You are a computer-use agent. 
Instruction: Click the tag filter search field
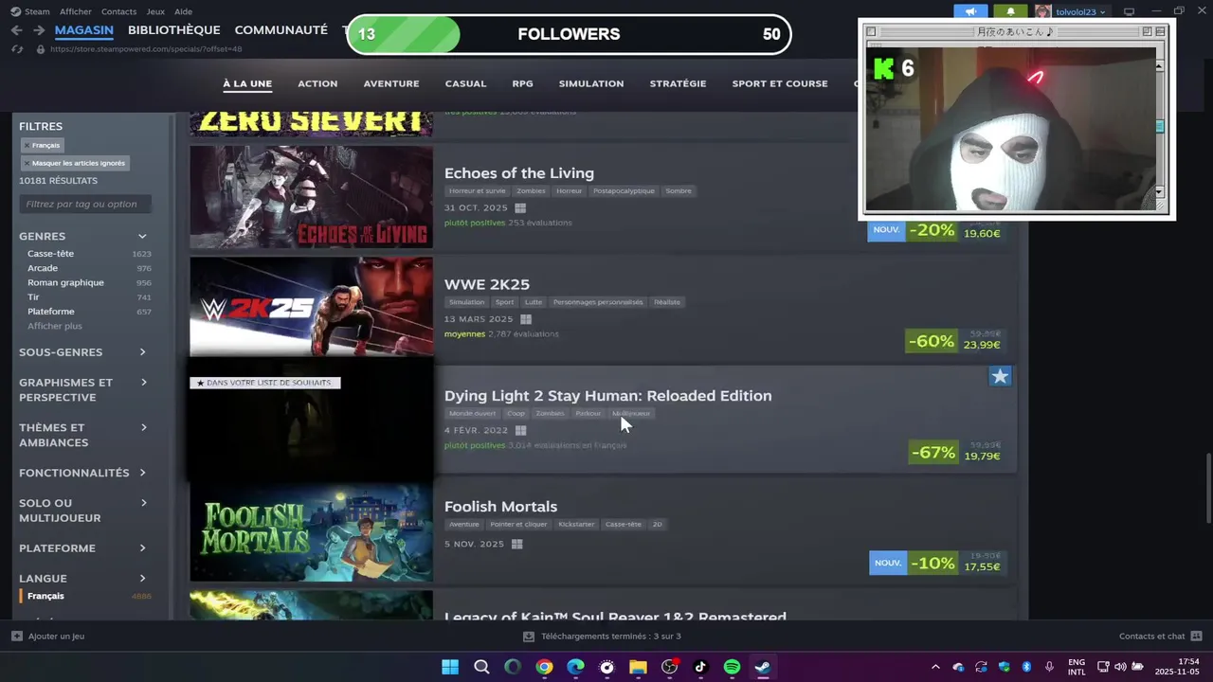click(85, 204)
